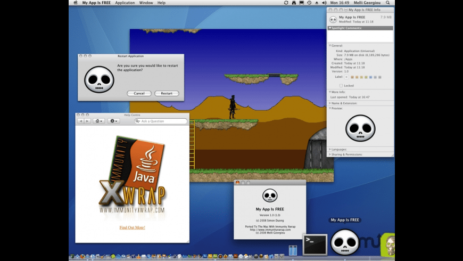This screenshot has width=463, height=261.
Task: Open the Home dropdown in Help Centre
Action: (98, 121)
